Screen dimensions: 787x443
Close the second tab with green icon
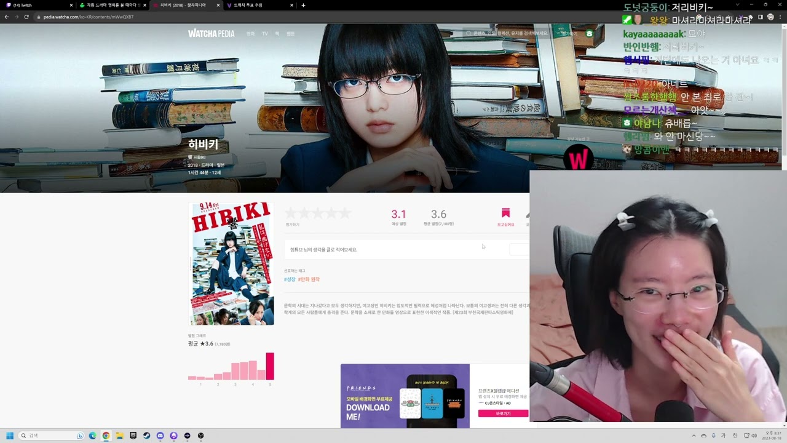click(x=144, y=5)
